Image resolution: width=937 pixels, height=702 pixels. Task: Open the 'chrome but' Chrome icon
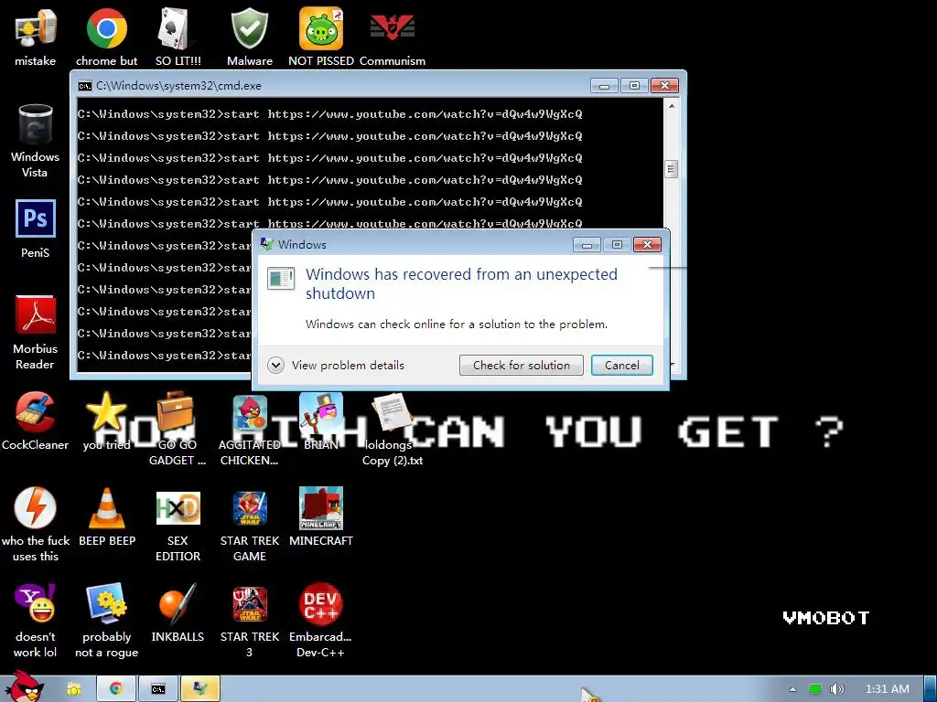(x=106, y=37)
